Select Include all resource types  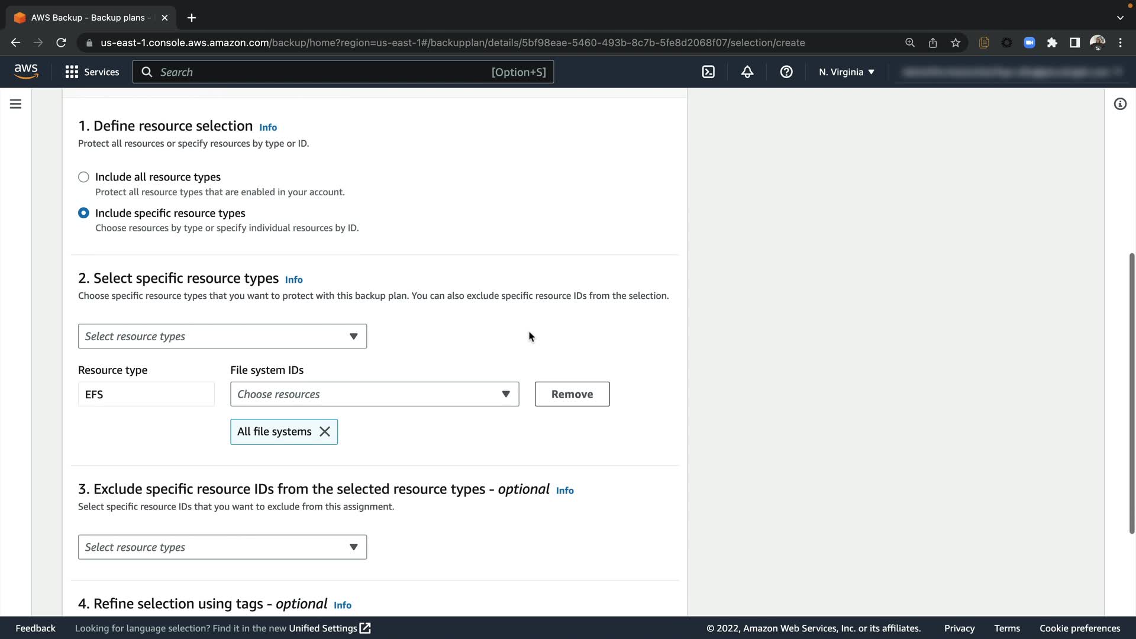pyautogui.click(x=83, y=177)
